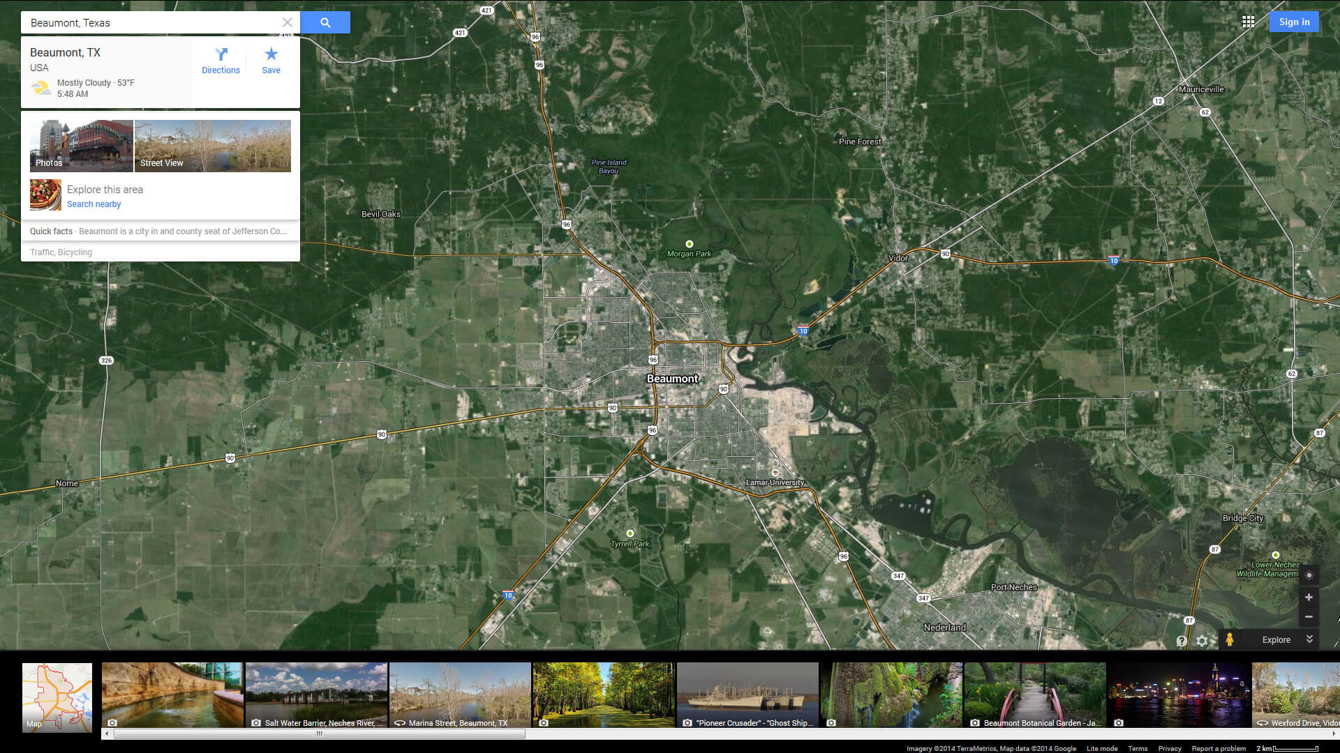Open the Settings gear menu
This screenshot has height=753, width=1340.
tap(1204, 639)
